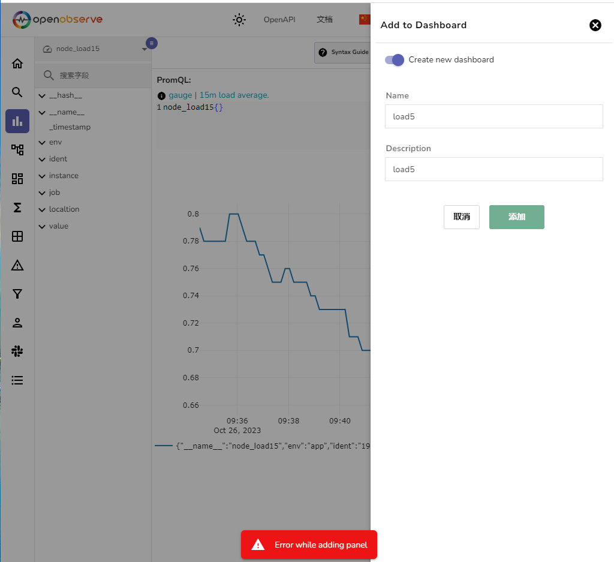Collapse the env field in field list
Image resolution: width=614 pixels, height=562 pixels.
42,142
